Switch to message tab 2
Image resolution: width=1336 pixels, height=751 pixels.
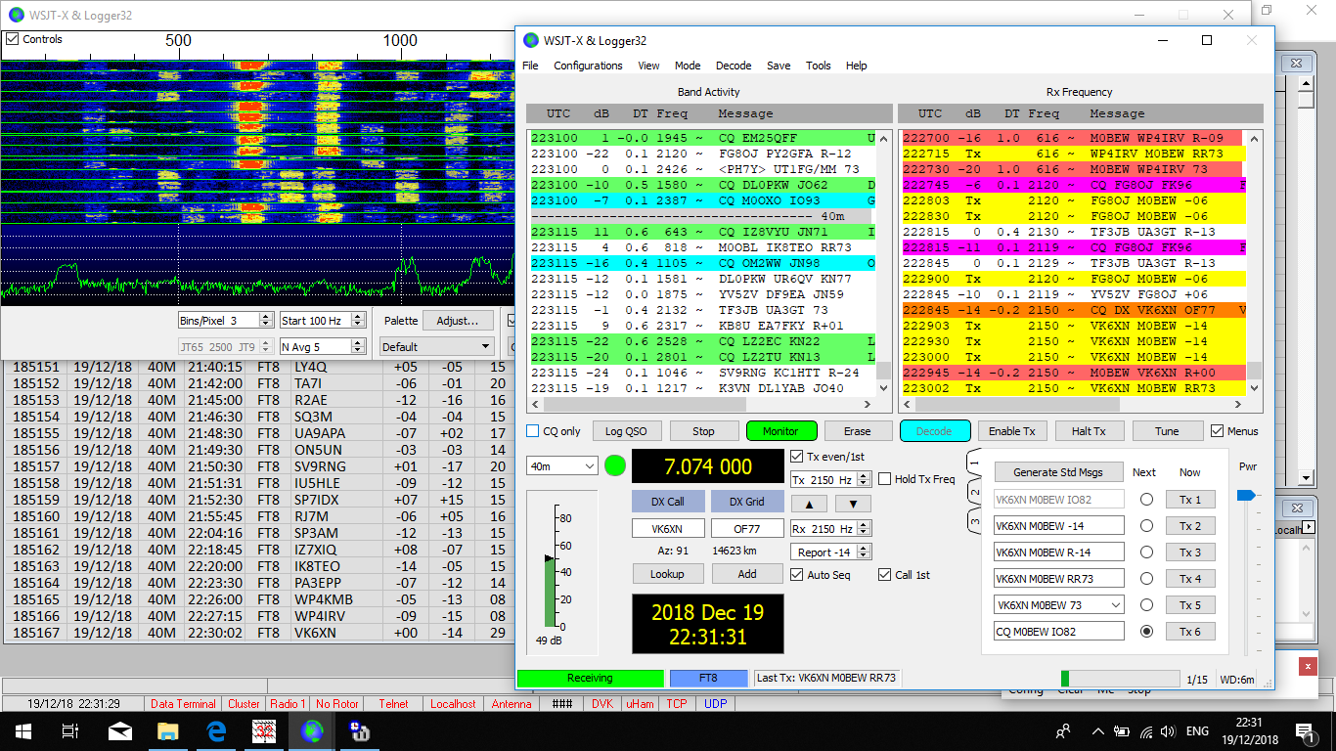(x=974, y=491)
